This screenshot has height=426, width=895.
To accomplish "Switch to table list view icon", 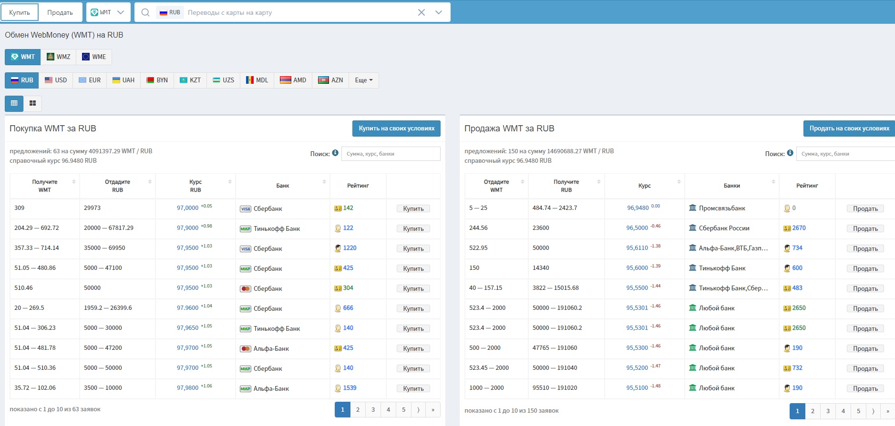I will [14, 103].
